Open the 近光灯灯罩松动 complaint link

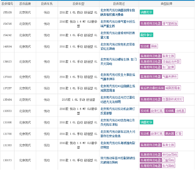click(x=118, y=100)
